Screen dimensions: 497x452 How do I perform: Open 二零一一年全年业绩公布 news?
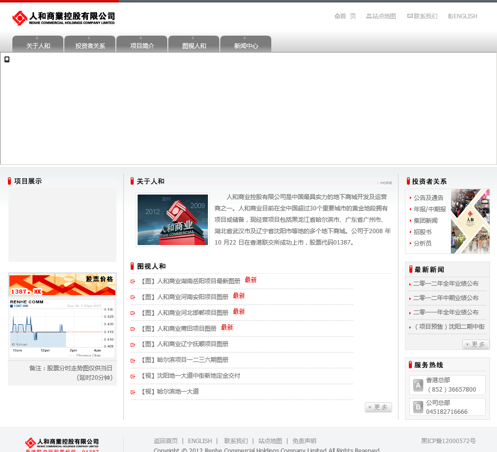446,312
